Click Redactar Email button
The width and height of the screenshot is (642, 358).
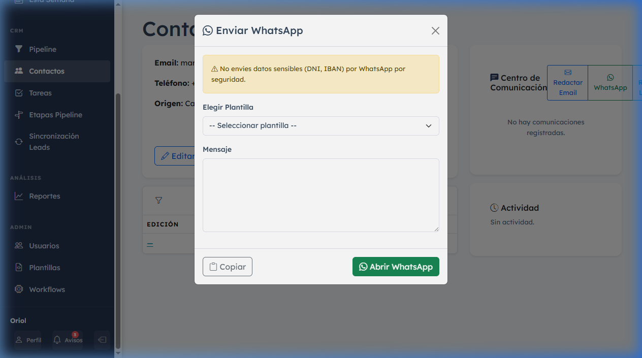coord(568,83)
